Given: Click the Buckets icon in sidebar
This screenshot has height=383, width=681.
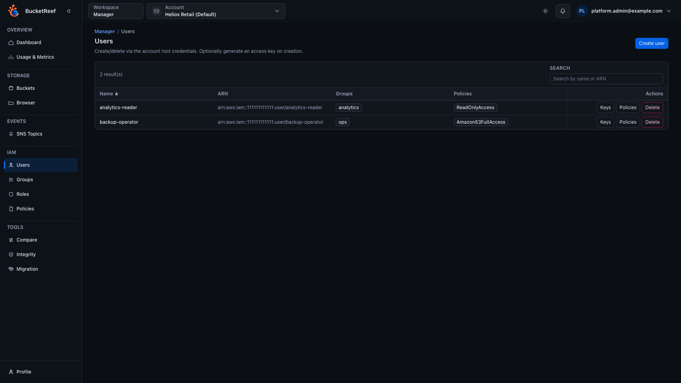Looking at the screenshot, I should (11, 88).
